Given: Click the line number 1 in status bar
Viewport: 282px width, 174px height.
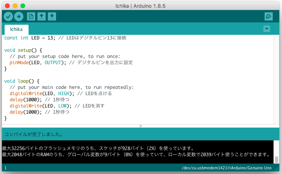Looking at the screenshot, I should (5, 168).
